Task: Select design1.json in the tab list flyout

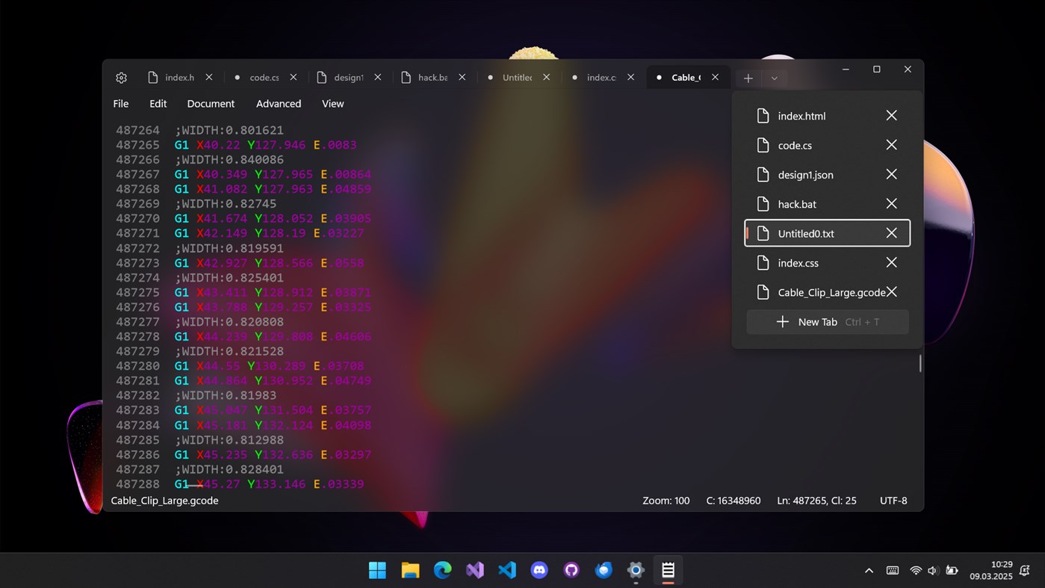Action: pos(827,175)
